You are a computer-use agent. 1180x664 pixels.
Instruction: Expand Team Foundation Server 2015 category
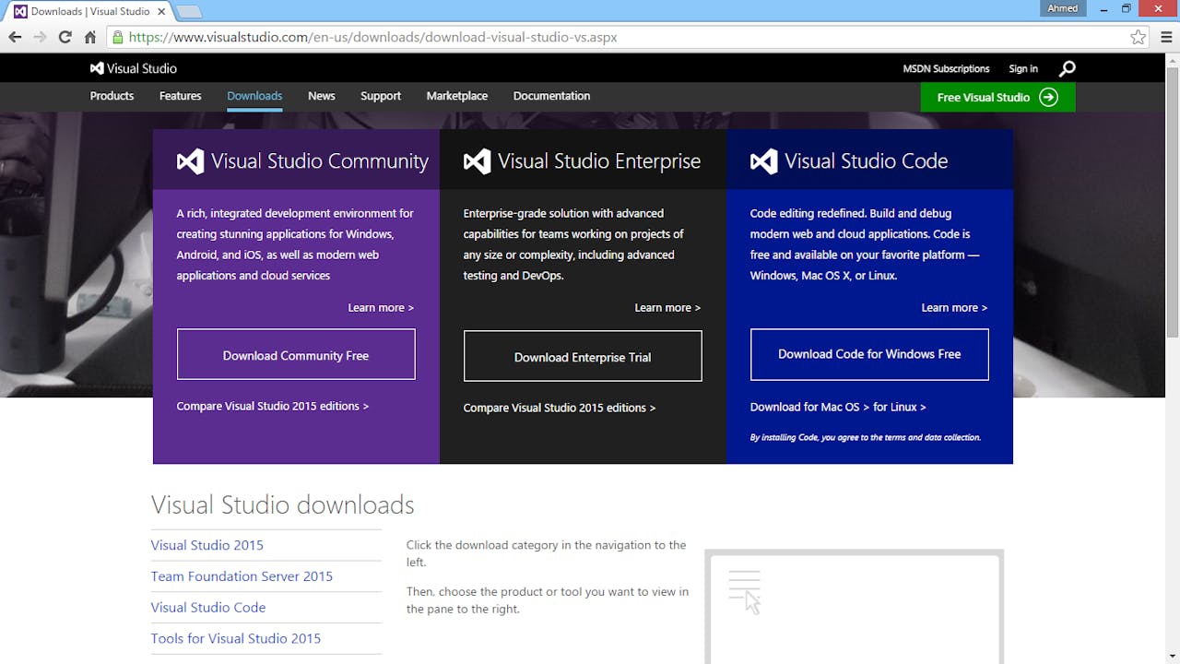[242, 576]
